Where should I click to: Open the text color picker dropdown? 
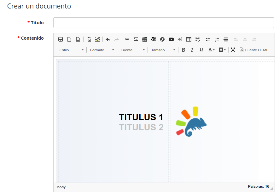[x=211, y=50]
